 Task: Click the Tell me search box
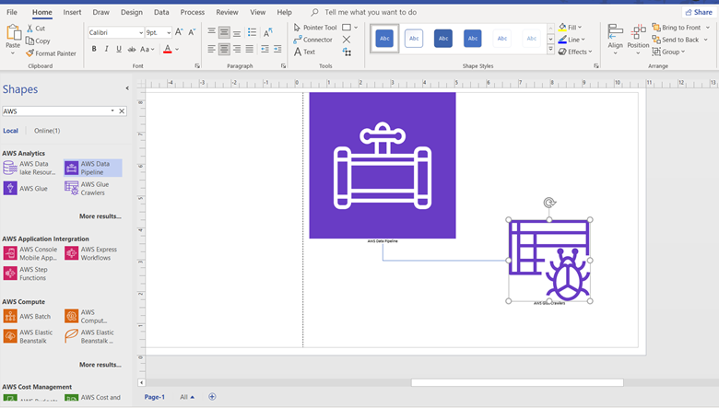[x=371, y=12]
